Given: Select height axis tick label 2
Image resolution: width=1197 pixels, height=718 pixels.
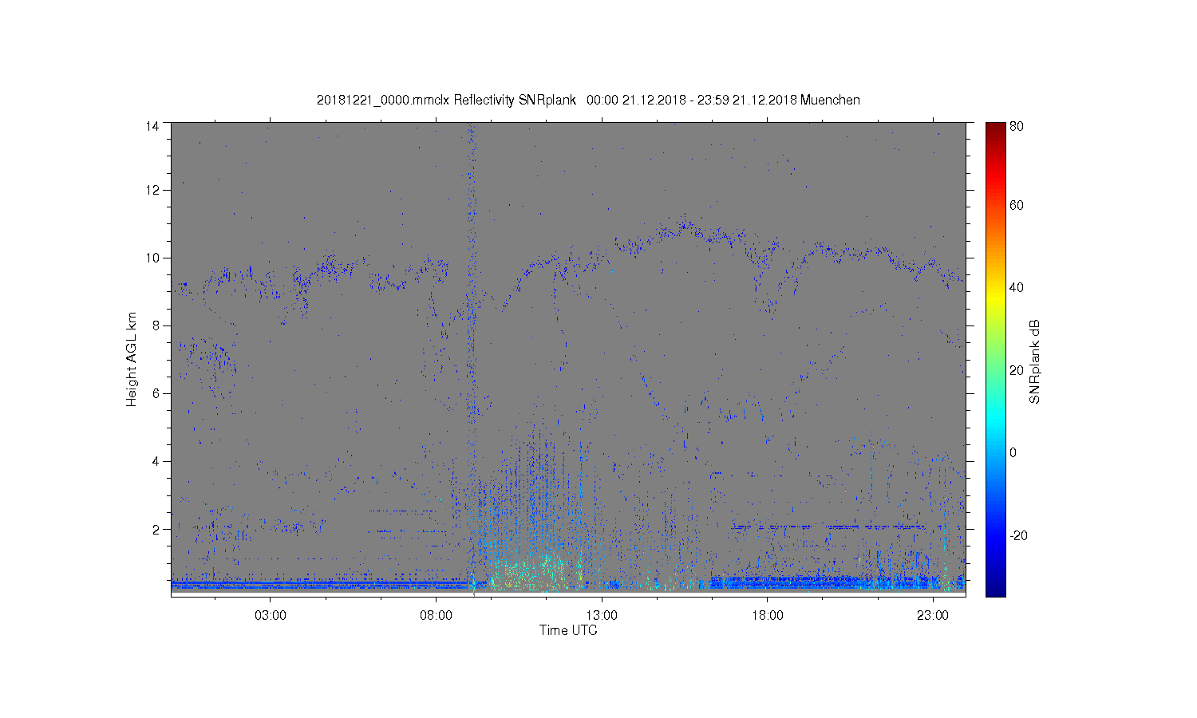Looking at the screenshot, I should 156,529.
